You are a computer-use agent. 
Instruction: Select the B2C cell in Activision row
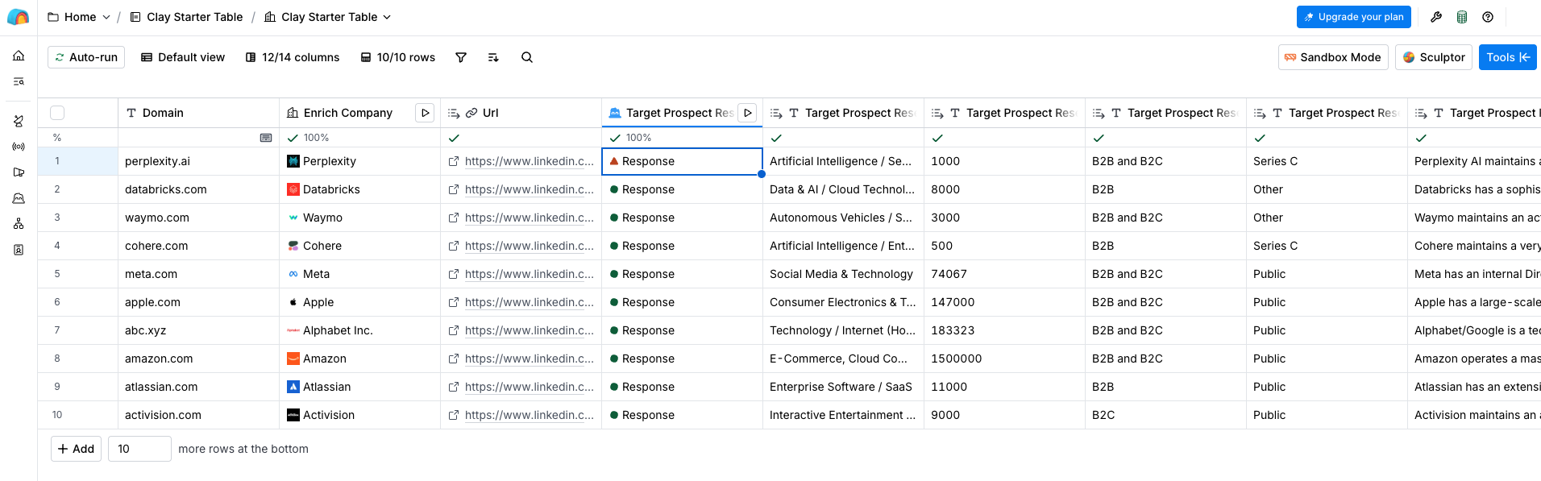click(1165, 415)
